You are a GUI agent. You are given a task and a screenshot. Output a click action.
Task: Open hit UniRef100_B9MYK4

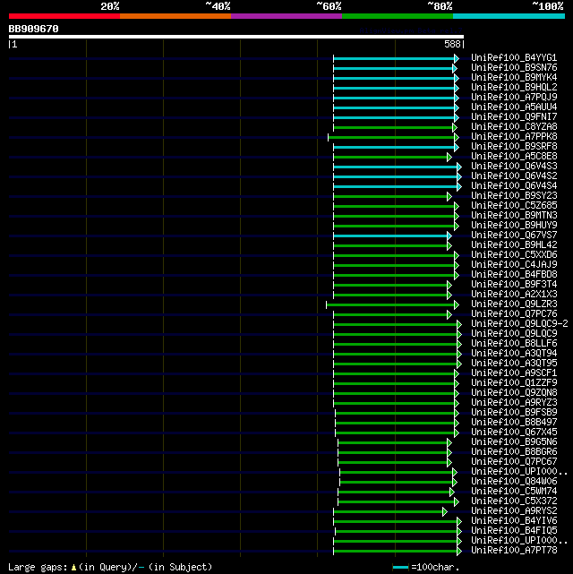click(x=514, y=78)
